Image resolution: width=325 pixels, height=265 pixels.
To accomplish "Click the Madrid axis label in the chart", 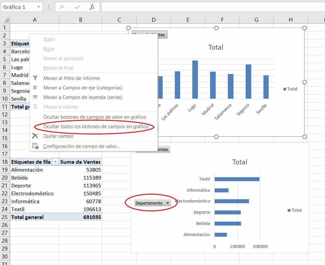I will click(208, 109).
